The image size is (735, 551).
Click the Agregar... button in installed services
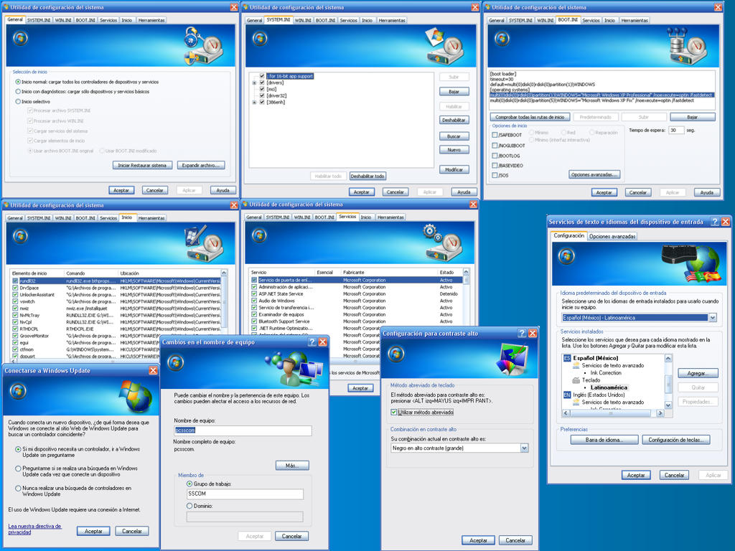tap(698, 373)
